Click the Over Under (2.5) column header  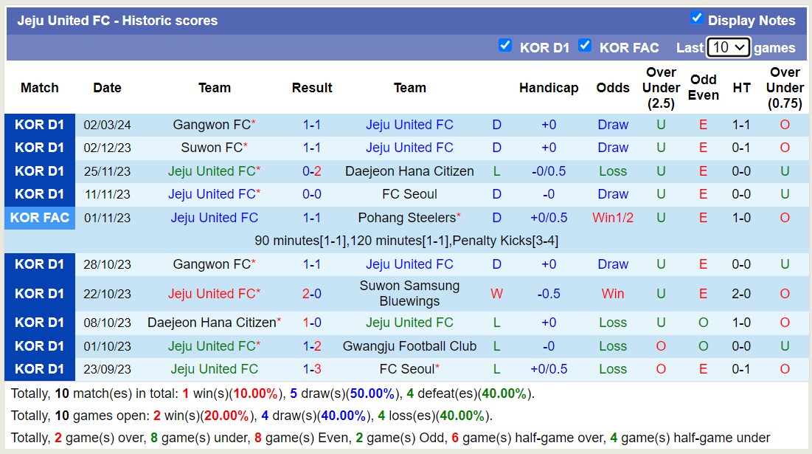pos(661,87)
